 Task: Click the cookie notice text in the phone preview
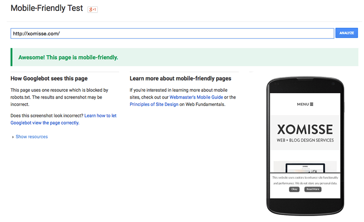click(305, 181)
